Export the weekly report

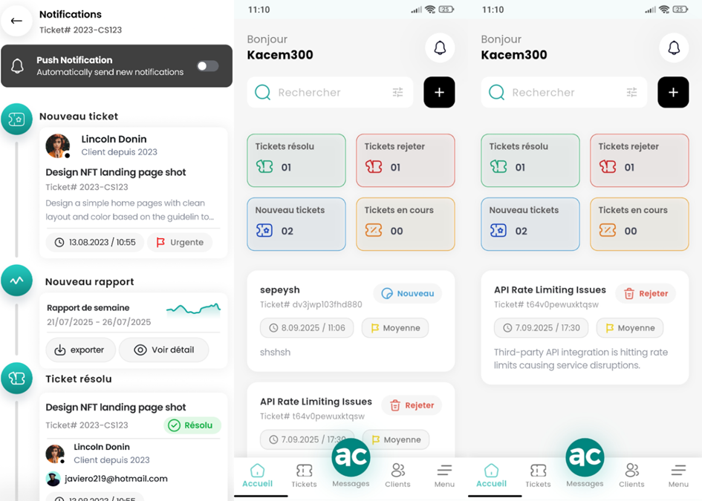(80, 350)
